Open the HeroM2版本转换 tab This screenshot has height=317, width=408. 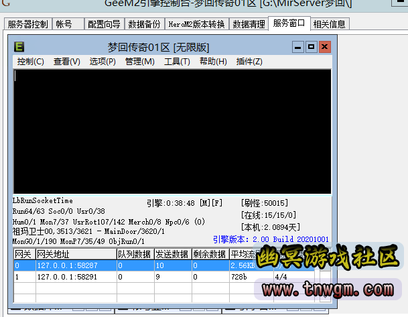pos(197,24)
